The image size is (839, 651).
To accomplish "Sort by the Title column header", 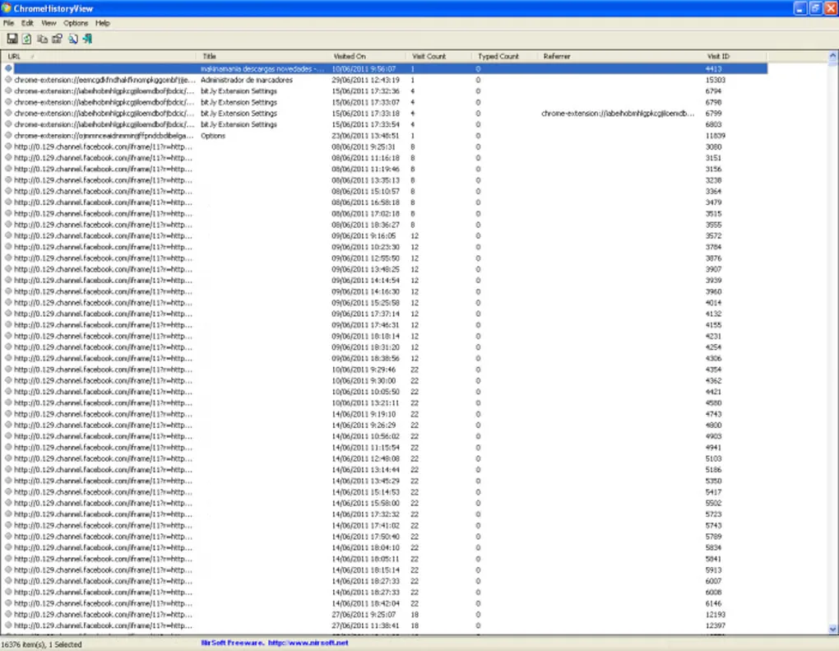I will click(262, 56).
